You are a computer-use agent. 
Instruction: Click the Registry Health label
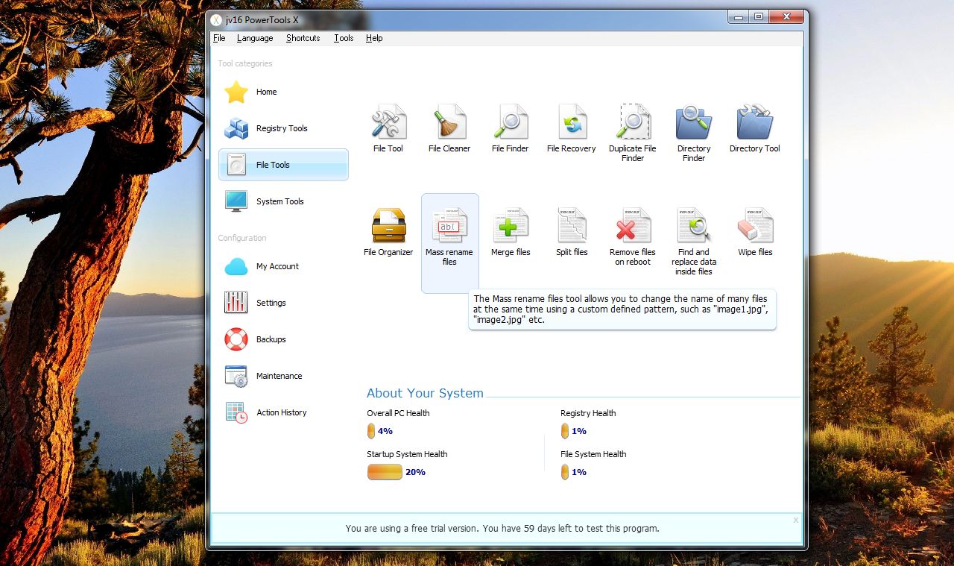click(x=588, y=413)
